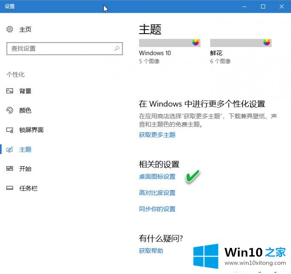Focus the 查找设置 search field
The height and width of the screenshot is (274, 291).
[65, 49]
